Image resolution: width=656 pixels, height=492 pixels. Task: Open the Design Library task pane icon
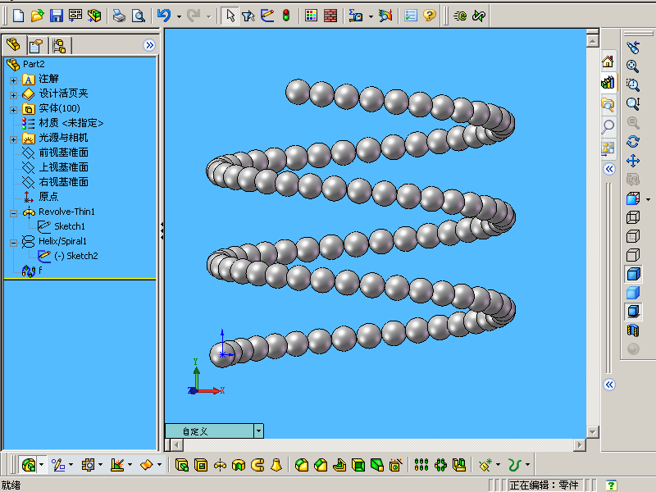click(x=608, y=83)
